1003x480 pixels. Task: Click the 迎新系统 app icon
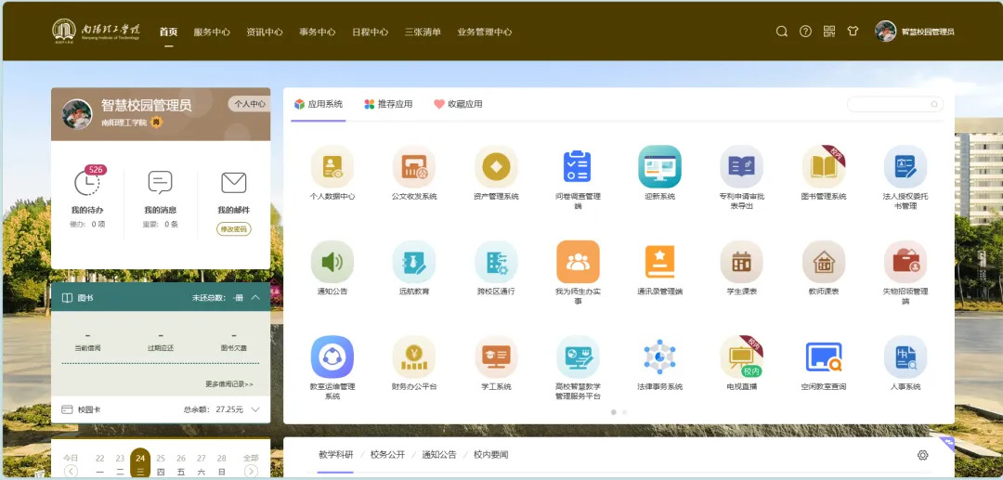[x=659, y=167]
